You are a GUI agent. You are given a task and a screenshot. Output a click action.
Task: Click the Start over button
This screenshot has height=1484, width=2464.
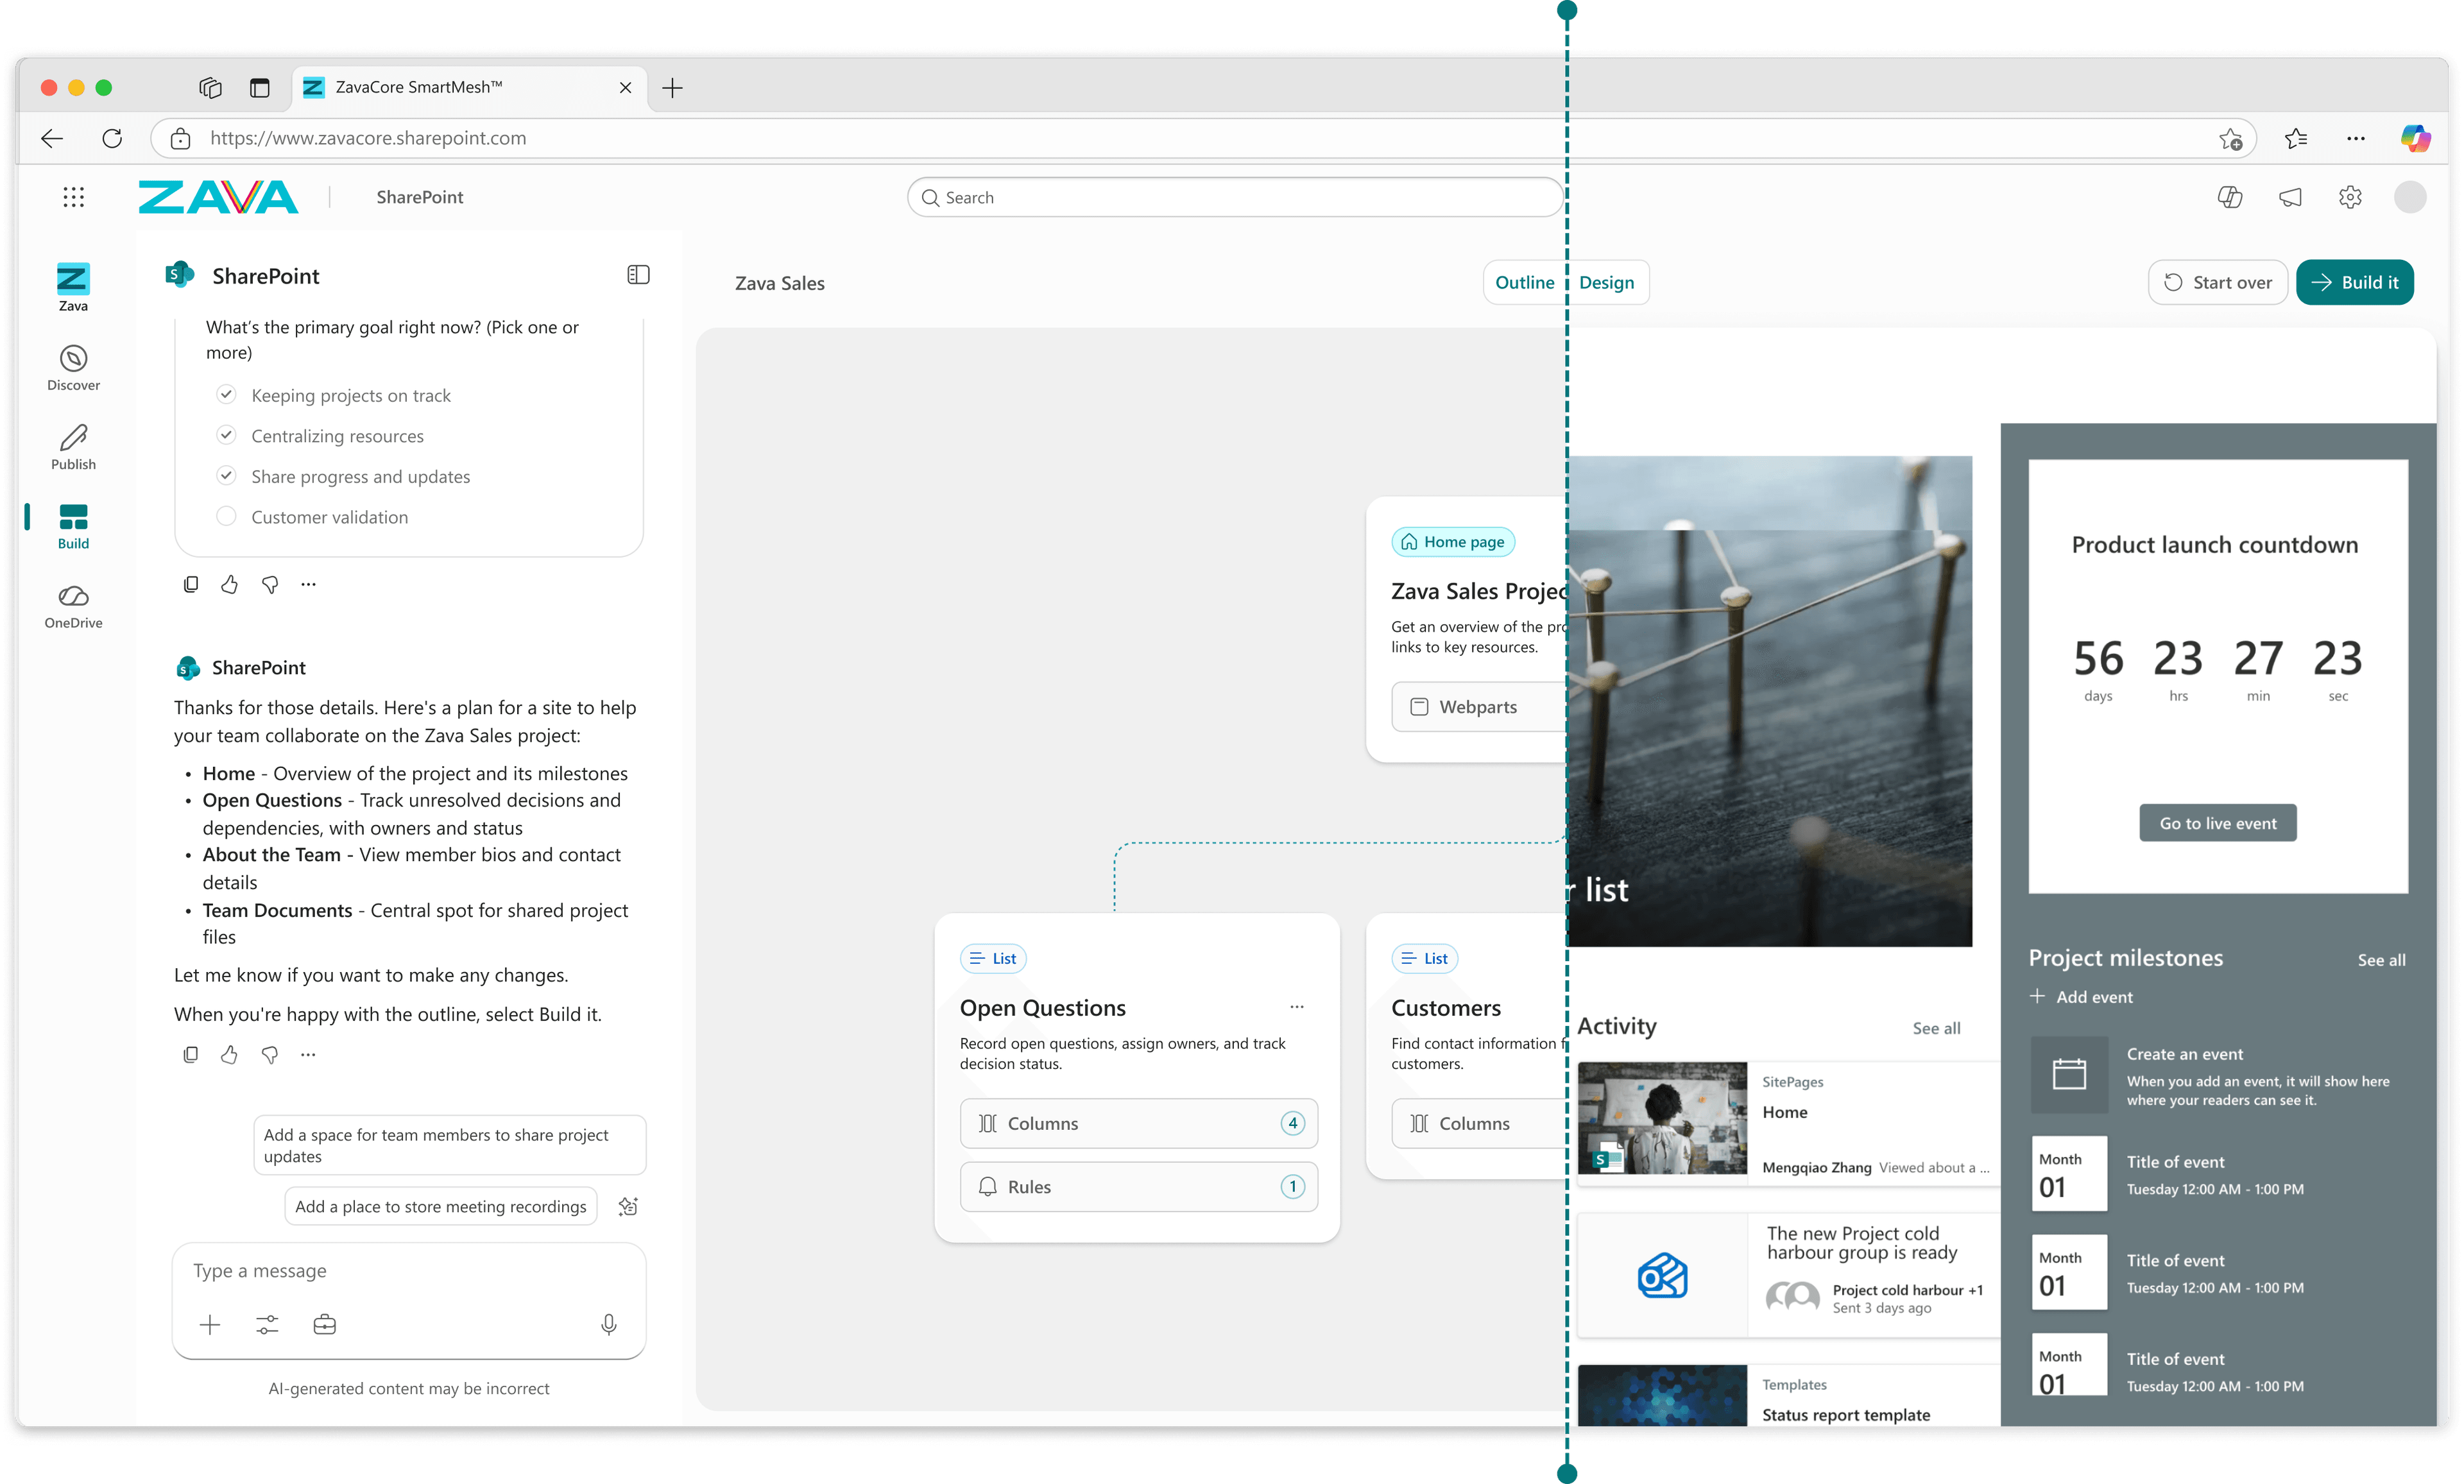[x=2217, y=283]
